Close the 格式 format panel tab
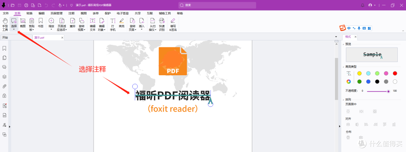Image resolution: width=406 pixels, height=152 pixels. coord(356,37)
